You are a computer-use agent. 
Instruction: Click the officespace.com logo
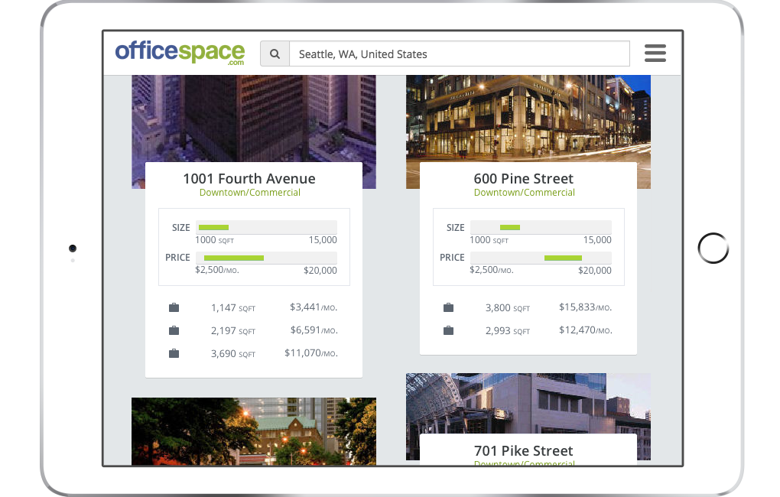point(180,53)
